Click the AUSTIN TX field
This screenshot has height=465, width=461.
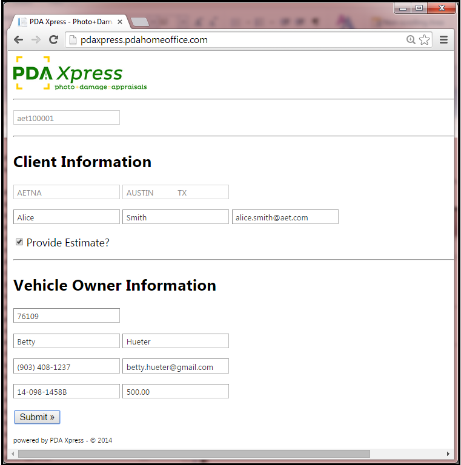[176, 192]
